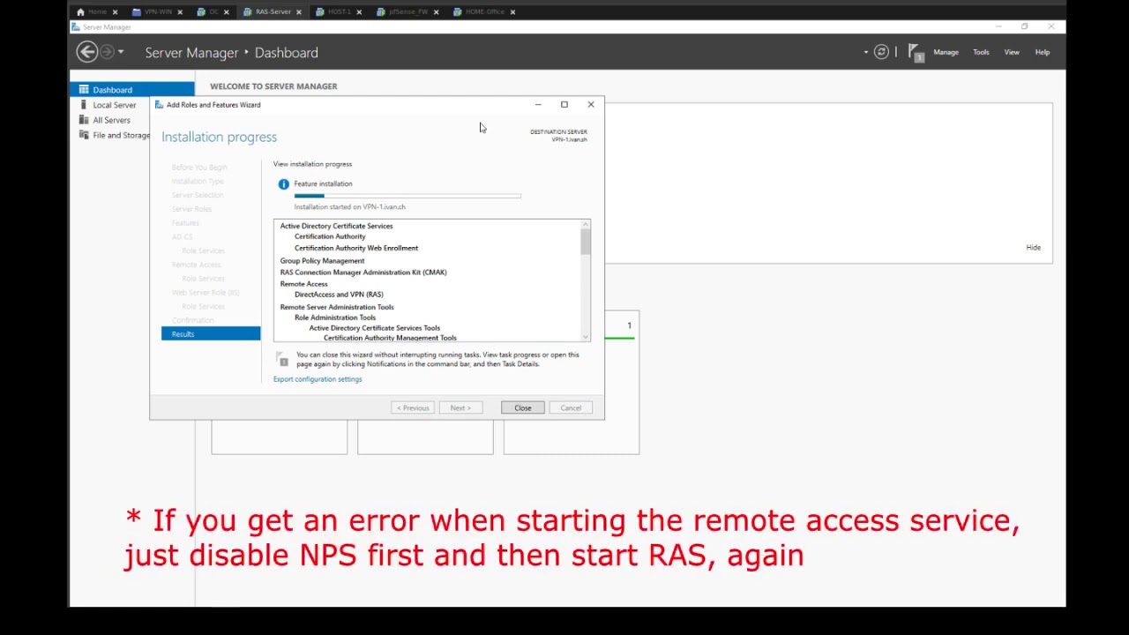Image resolution: width=1129 pixels, height=635 pixels.
Task: Click the Server Manager title bar icon
Action: click(76, 26)
